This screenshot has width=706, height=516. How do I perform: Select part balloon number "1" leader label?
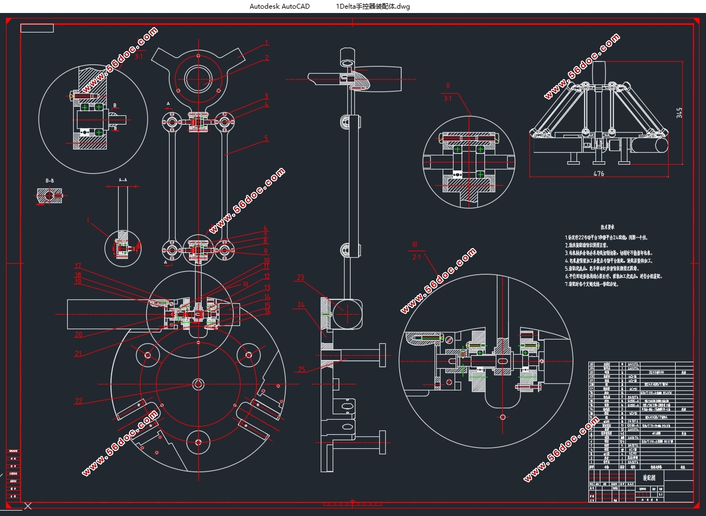pyautogui.click(x=267, y=43)
